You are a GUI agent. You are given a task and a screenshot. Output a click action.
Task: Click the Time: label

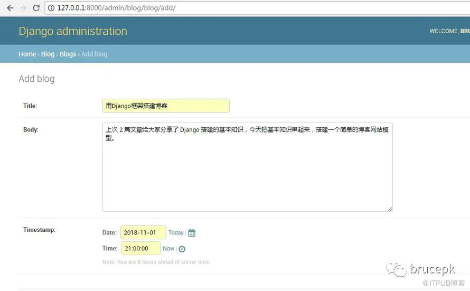tap(110, 248)
